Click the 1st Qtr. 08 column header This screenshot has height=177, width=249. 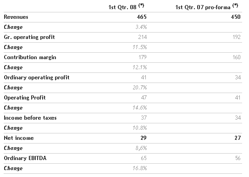[126, 7]
